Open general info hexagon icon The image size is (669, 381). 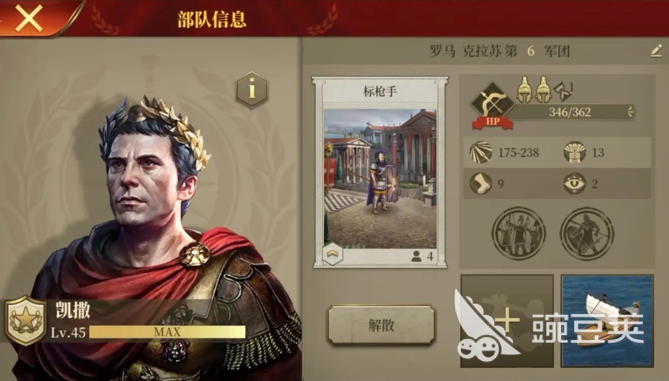point(252,90)
